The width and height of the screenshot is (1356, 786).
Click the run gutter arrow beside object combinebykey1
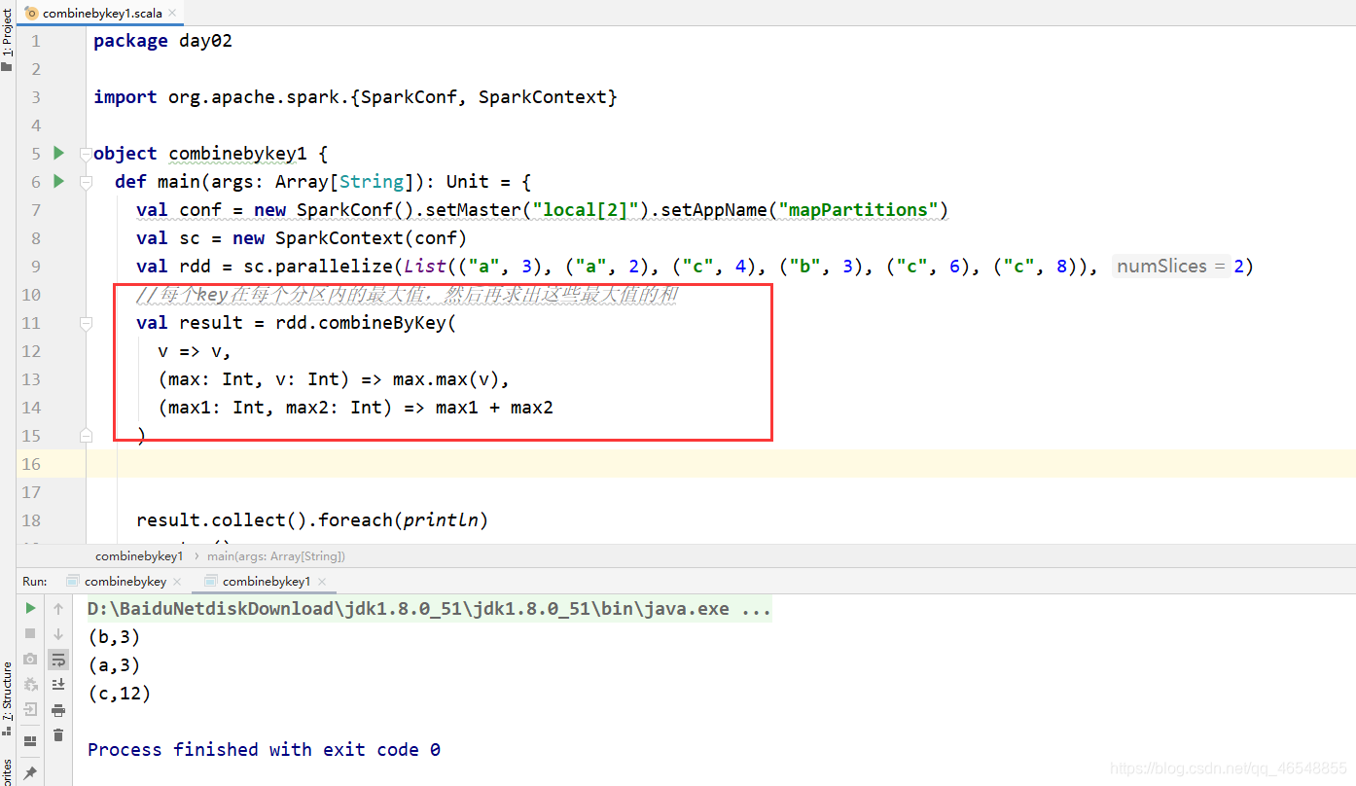(x=58, y=153)
